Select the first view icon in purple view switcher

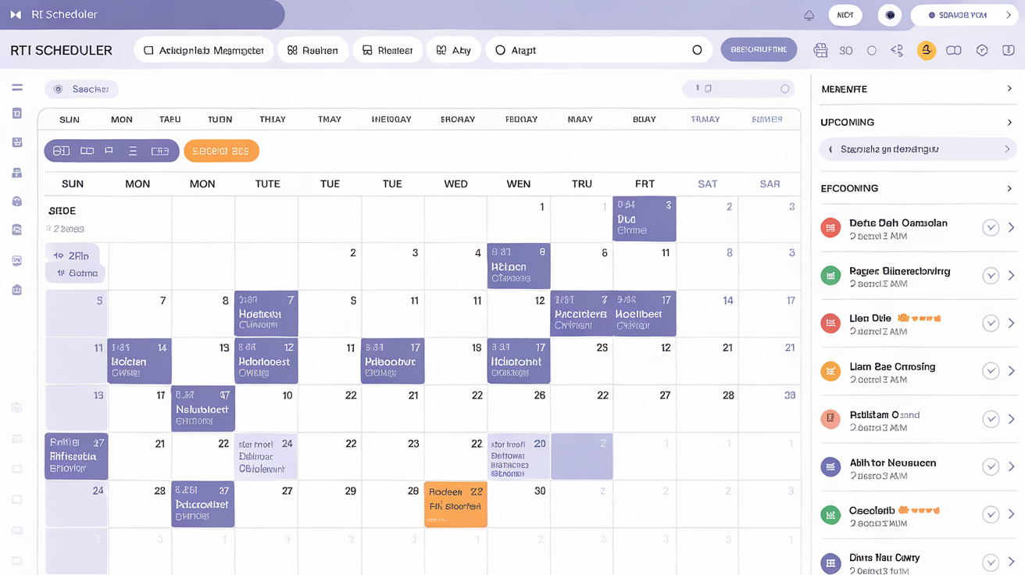pos(62,151)
